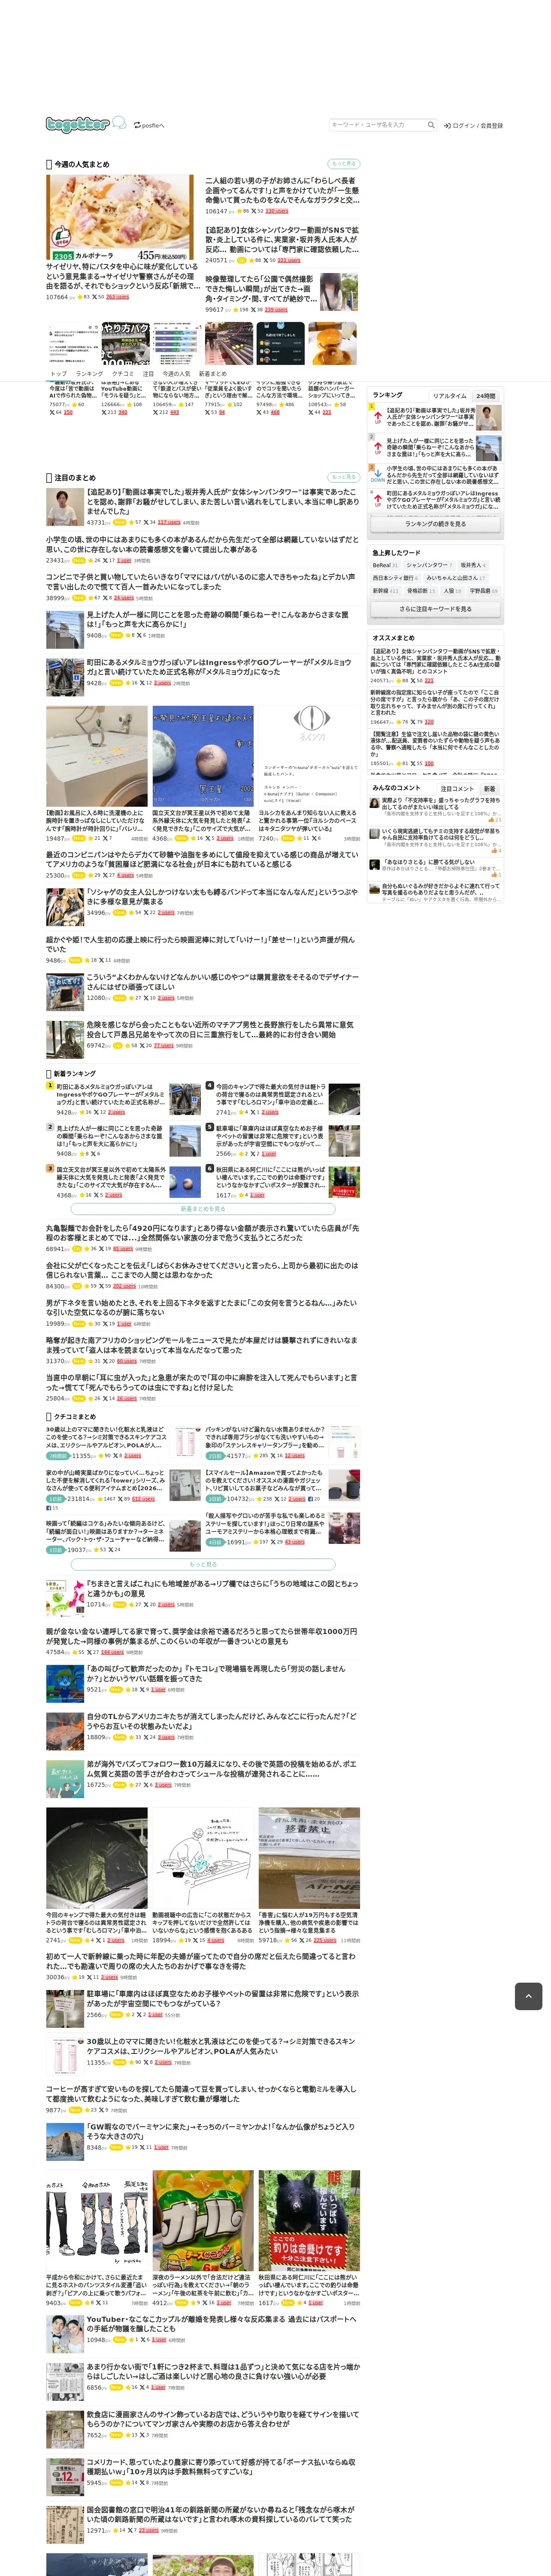This screenshot has width=551, height=2576.
Task: Open the 最近のコンビニパンはやたらデカくて砂糖 article
Action: pyautogui.click(x=202, y=860)
